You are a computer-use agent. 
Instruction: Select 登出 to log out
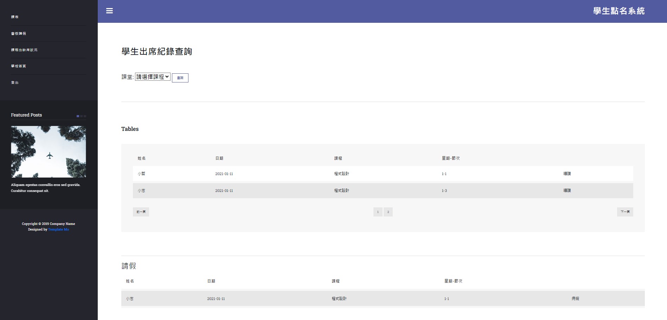(x=15, y=82)
